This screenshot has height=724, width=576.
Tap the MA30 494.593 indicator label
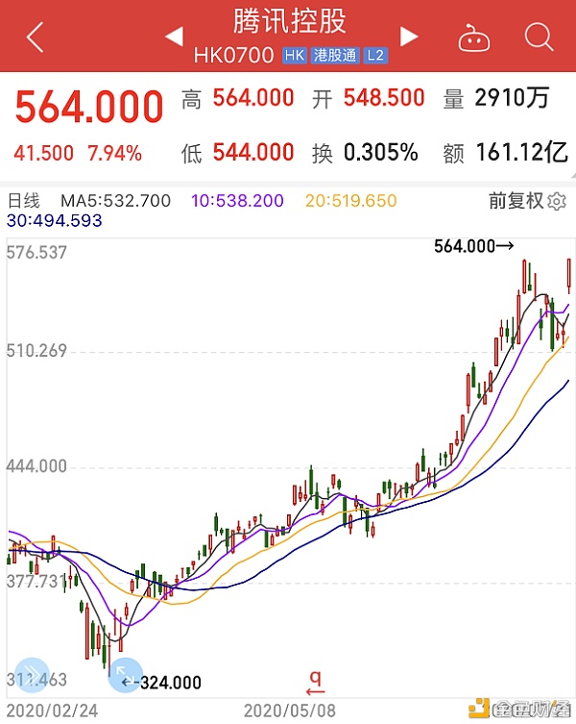(x=55, y=221)
